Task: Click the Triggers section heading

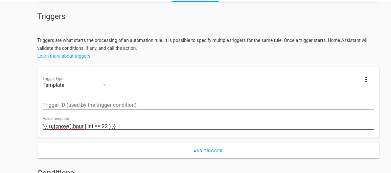Action: pos(51,16)
